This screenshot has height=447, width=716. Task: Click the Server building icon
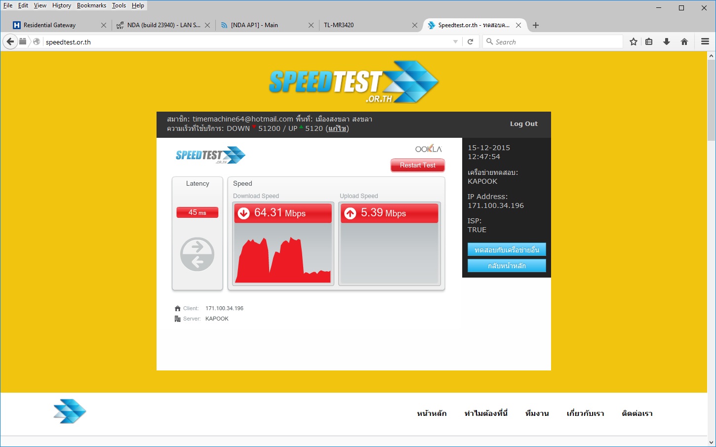click(178, 319)
